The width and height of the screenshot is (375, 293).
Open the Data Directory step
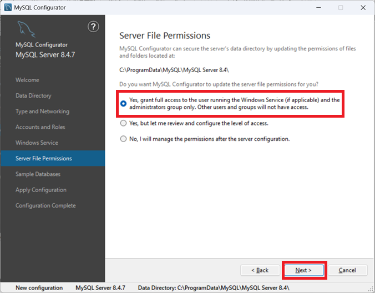pos(33,95)
